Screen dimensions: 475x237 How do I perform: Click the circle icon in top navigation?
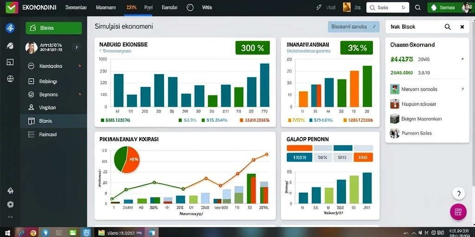click(x=190, y=7)
